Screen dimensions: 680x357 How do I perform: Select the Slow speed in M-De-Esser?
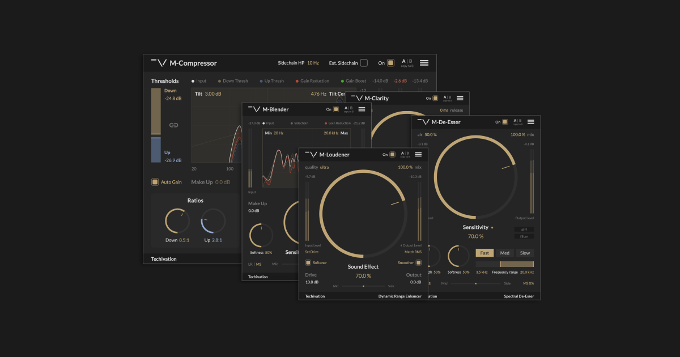pyautogui.click(x=524, y=253)
